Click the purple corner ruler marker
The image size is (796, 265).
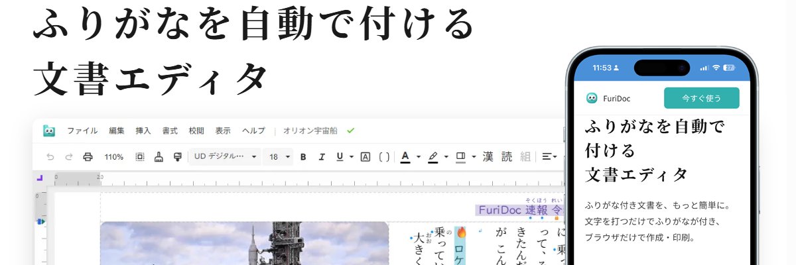click(x=40, y=178)
